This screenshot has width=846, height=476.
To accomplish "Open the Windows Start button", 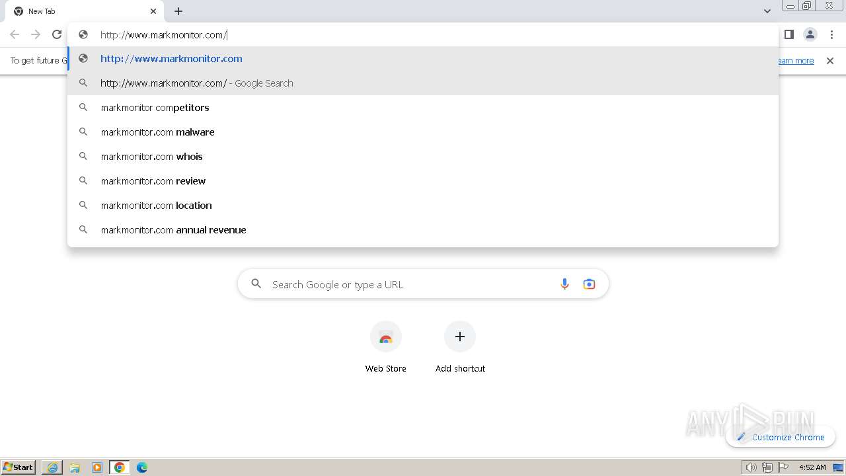I will tap(19, 467).
